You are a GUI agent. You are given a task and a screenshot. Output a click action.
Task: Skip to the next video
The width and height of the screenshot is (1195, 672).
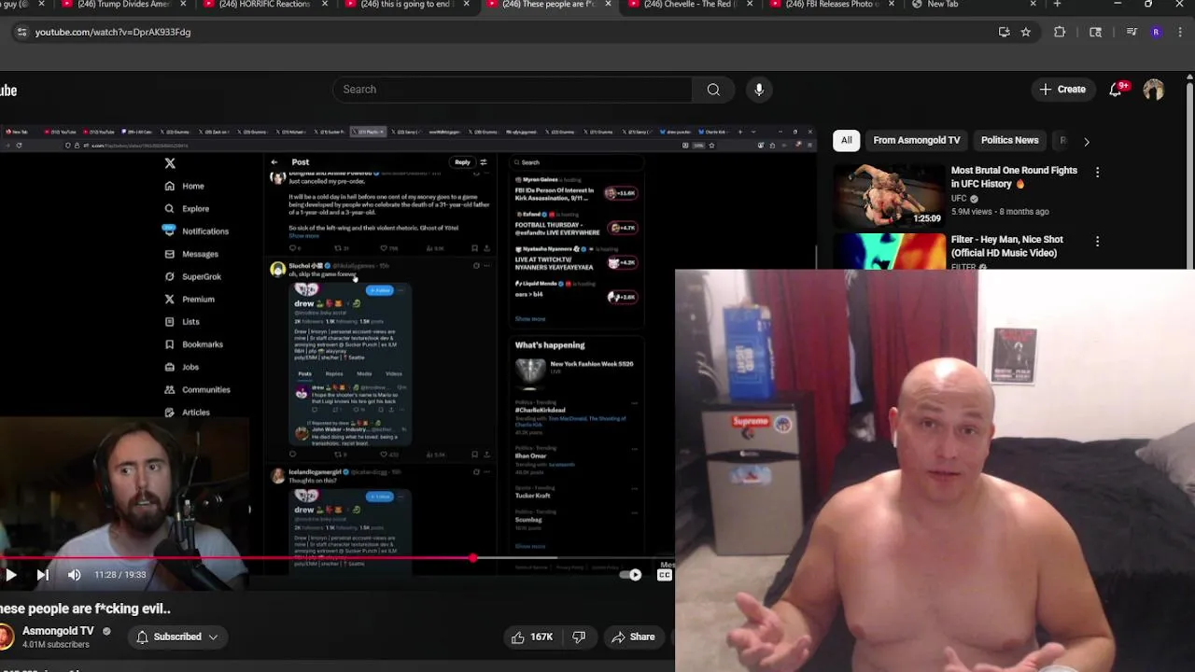(42, 575)
